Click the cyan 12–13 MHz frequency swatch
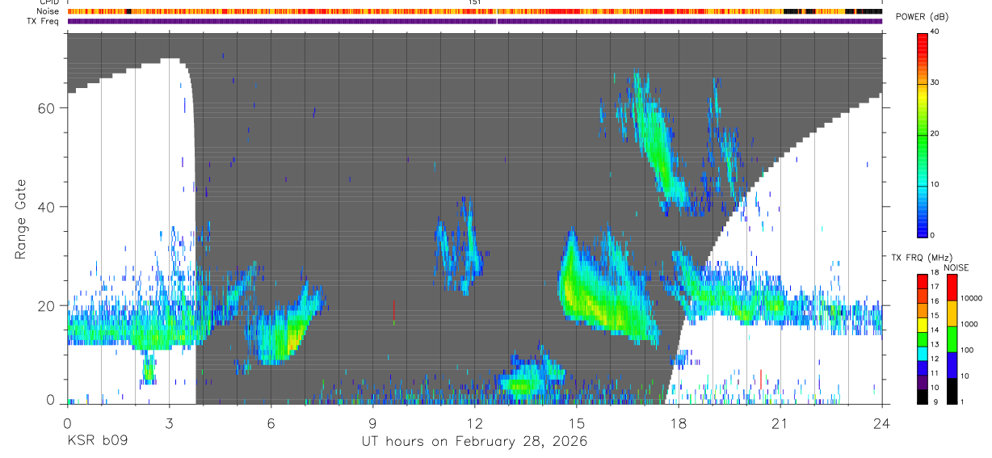 point(923,352)
